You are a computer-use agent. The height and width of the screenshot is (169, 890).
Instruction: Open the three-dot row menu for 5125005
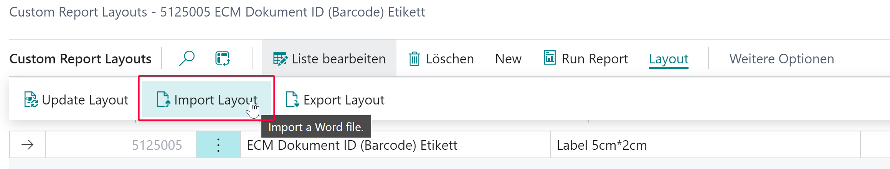coord(218,145)
